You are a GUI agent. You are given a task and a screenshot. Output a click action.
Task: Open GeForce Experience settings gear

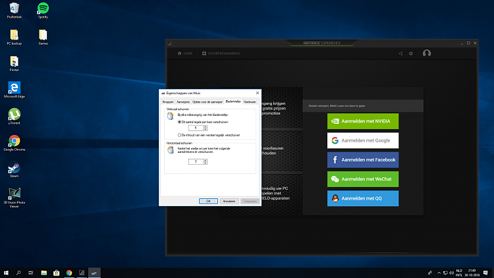click(x=411, y=53)
